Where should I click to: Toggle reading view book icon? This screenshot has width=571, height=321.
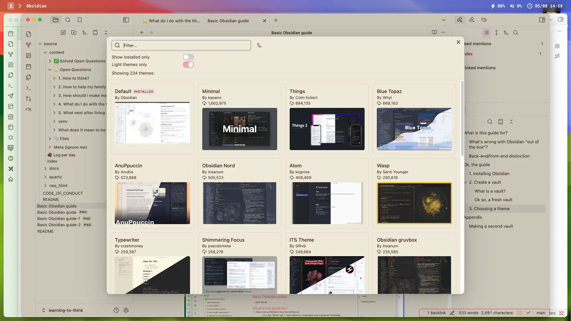[x=434, y=32]
